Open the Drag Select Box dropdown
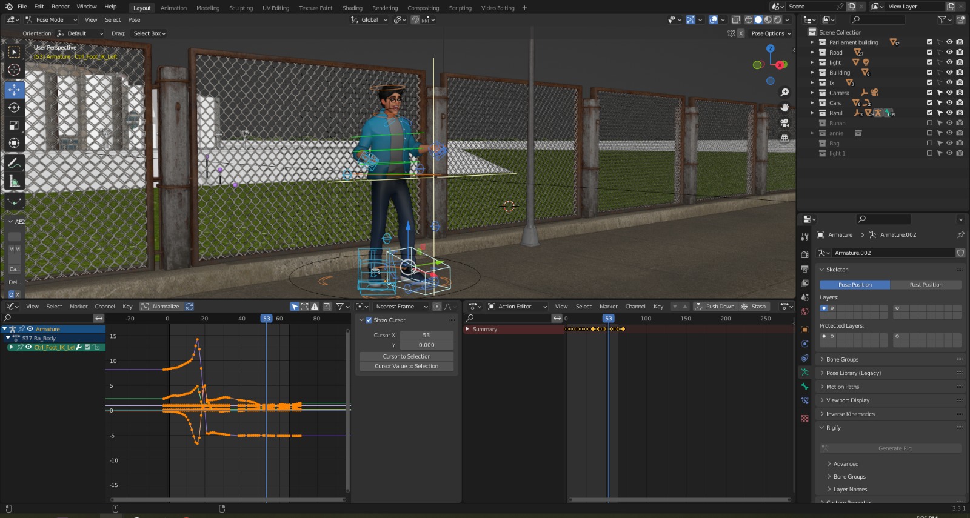 click(149, 34)
